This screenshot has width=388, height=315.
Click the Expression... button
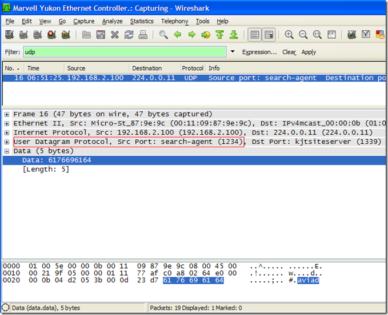259,52
